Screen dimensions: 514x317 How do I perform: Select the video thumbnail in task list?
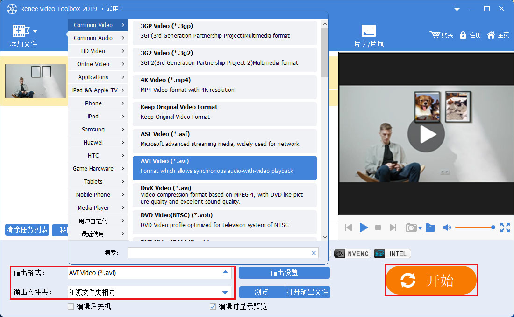36,81
